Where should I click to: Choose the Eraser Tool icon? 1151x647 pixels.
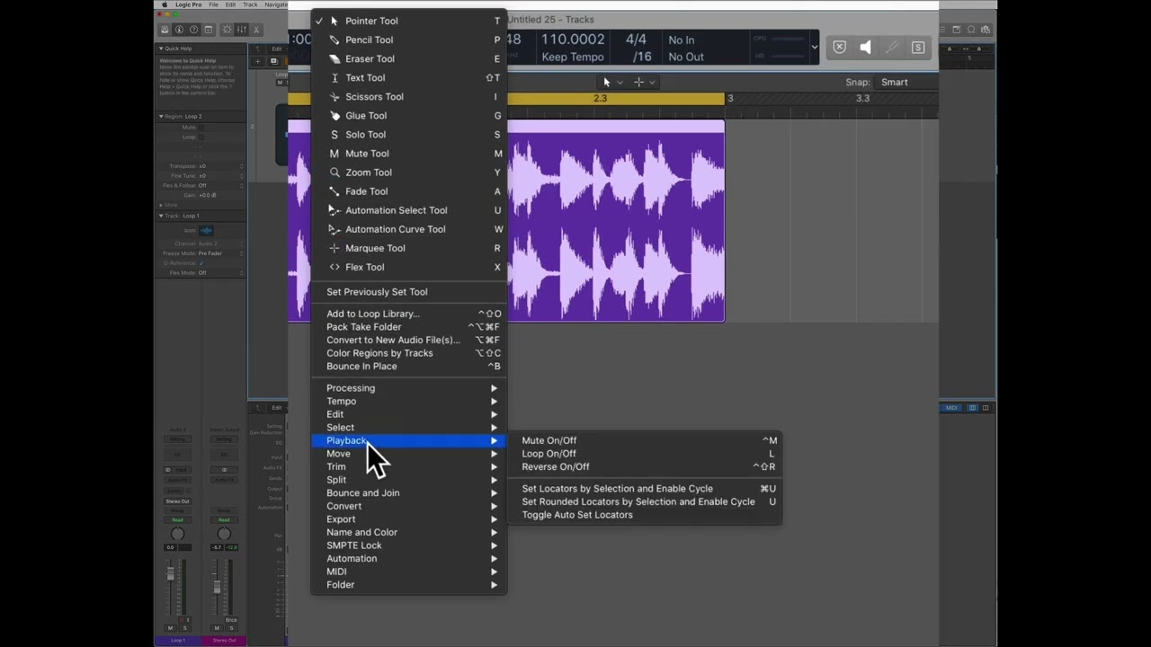(335, 58)
